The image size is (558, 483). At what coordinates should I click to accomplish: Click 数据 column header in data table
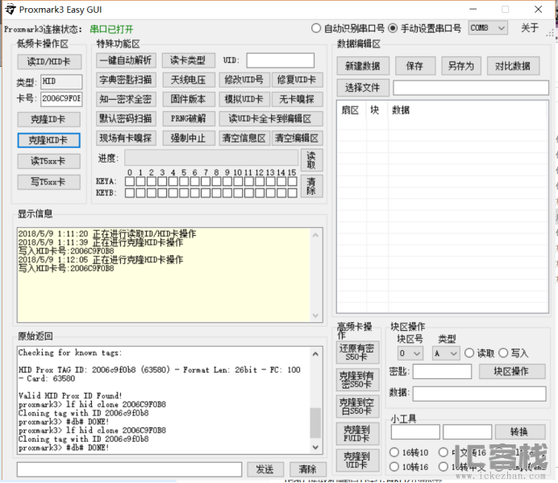[x=401, y=110]
